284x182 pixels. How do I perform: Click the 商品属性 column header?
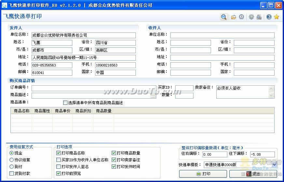tap(42, 111)
